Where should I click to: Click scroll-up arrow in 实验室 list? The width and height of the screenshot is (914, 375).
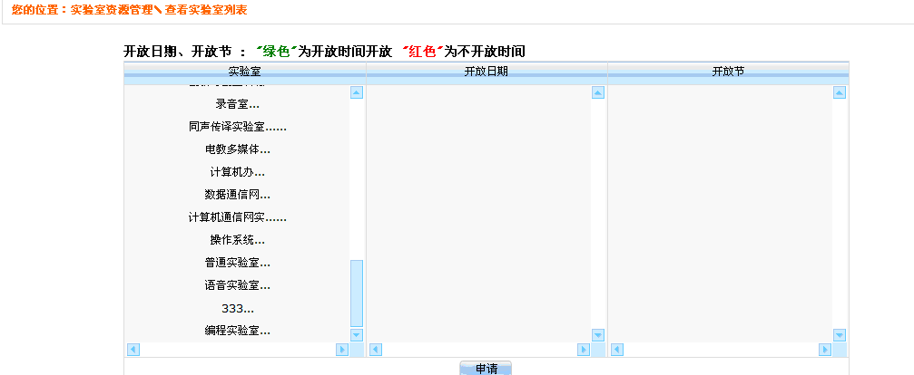pyautogui.click(x=356, y=92)
